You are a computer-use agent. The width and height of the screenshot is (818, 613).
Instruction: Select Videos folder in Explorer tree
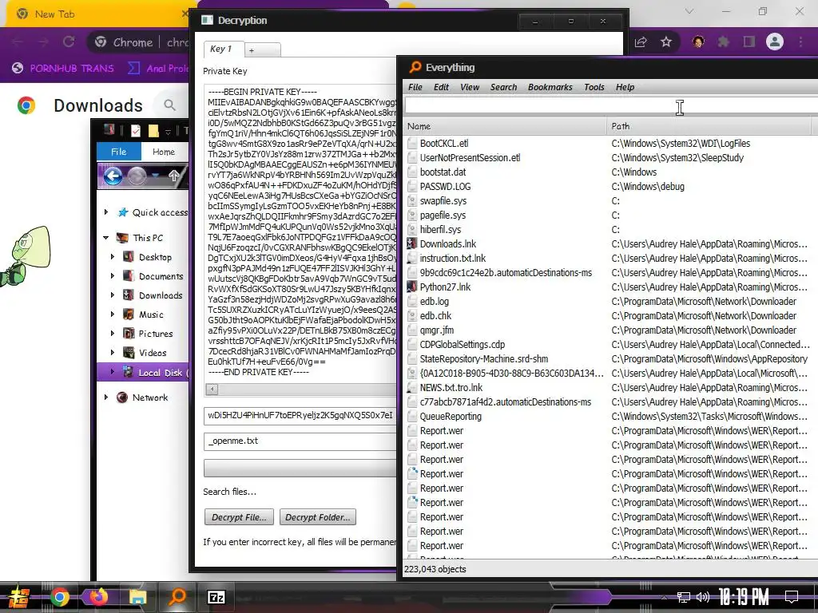(153, 353)
